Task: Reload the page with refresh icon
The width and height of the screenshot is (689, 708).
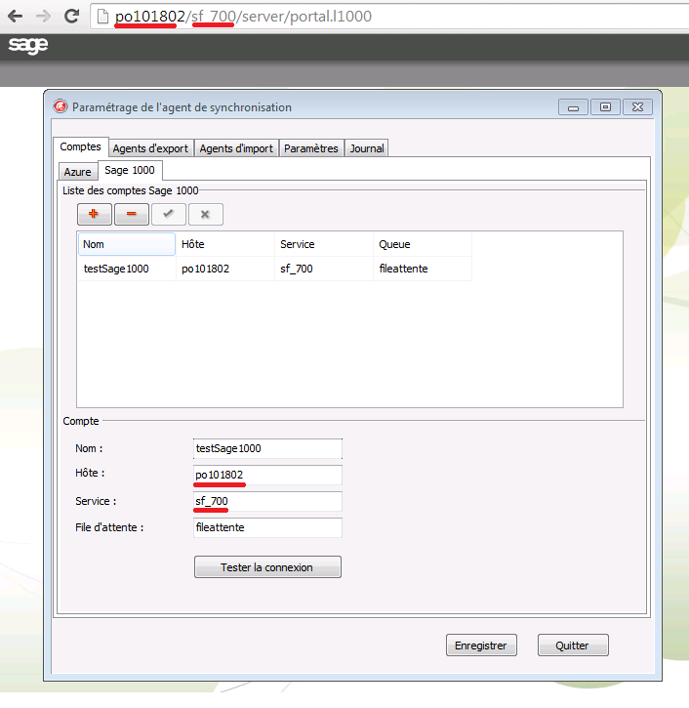Action: pos(72,17)
